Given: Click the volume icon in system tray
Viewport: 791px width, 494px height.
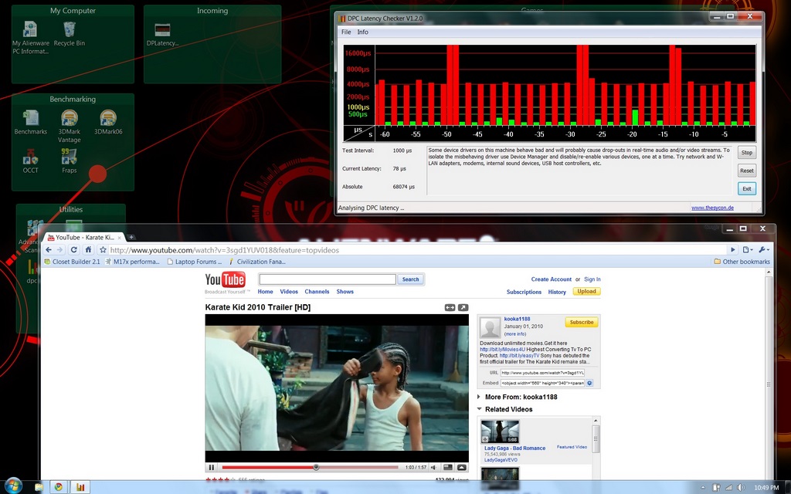Looking at the screenshot, I should (741, 488).
